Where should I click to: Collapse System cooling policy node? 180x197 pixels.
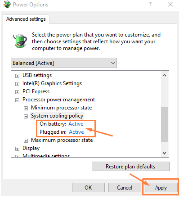point(26,116)
